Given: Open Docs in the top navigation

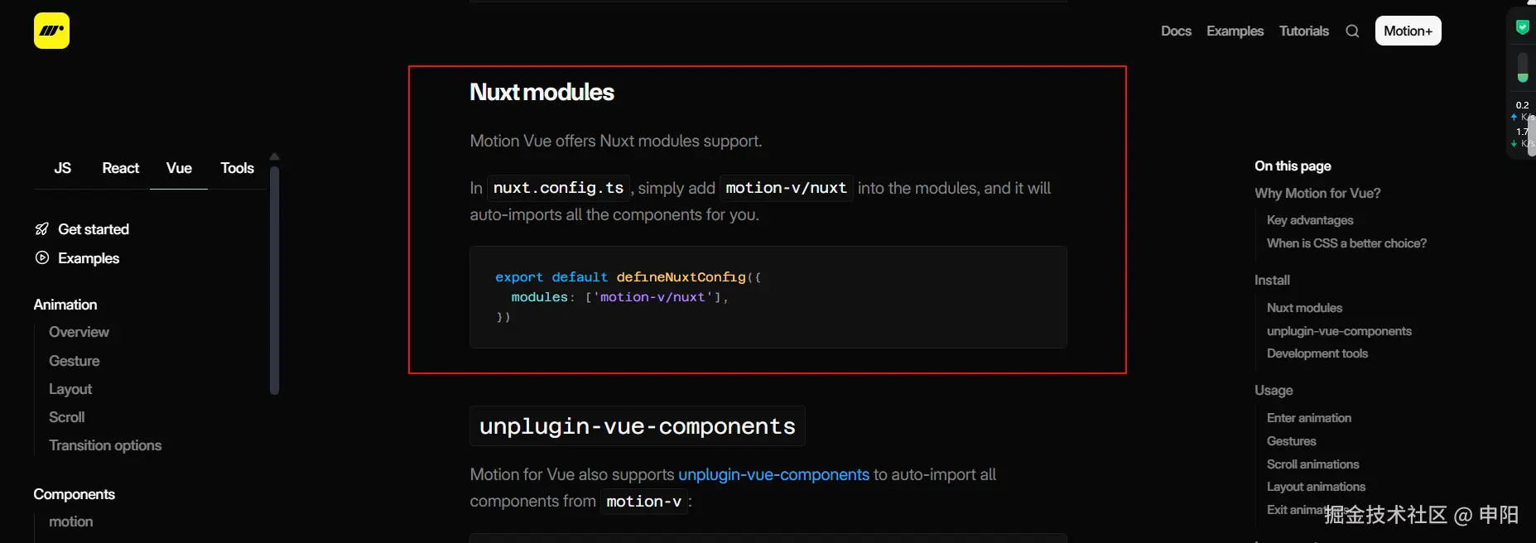Looking at the screenshot, I should [1176, 31].
